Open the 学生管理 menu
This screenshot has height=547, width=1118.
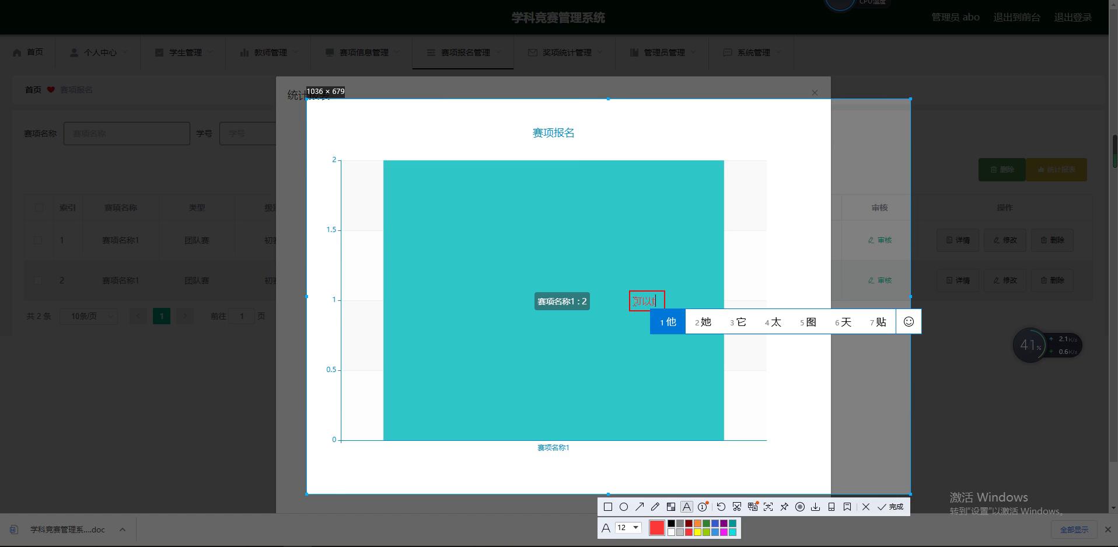click(x=185, y=52)
